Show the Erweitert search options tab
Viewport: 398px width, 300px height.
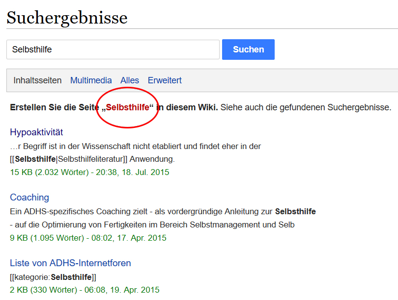point(165,80)
